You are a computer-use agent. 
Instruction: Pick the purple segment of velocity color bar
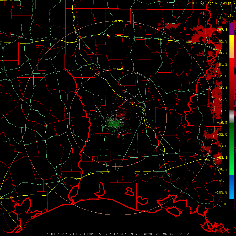pyautogui.click(x=232, y=29)
